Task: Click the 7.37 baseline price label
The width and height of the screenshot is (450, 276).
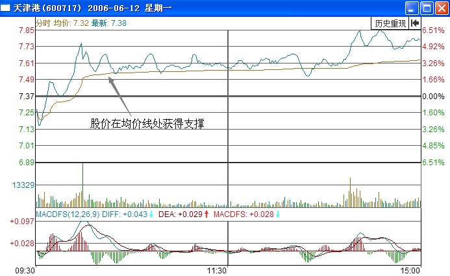Action: (26, 97)
